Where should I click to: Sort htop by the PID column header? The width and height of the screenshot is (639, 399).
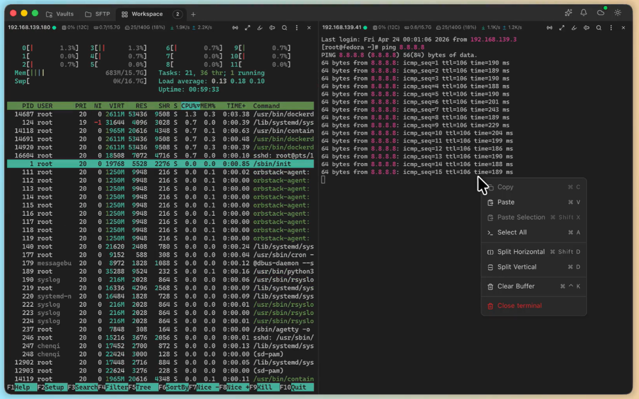click(x=28, y=106)
